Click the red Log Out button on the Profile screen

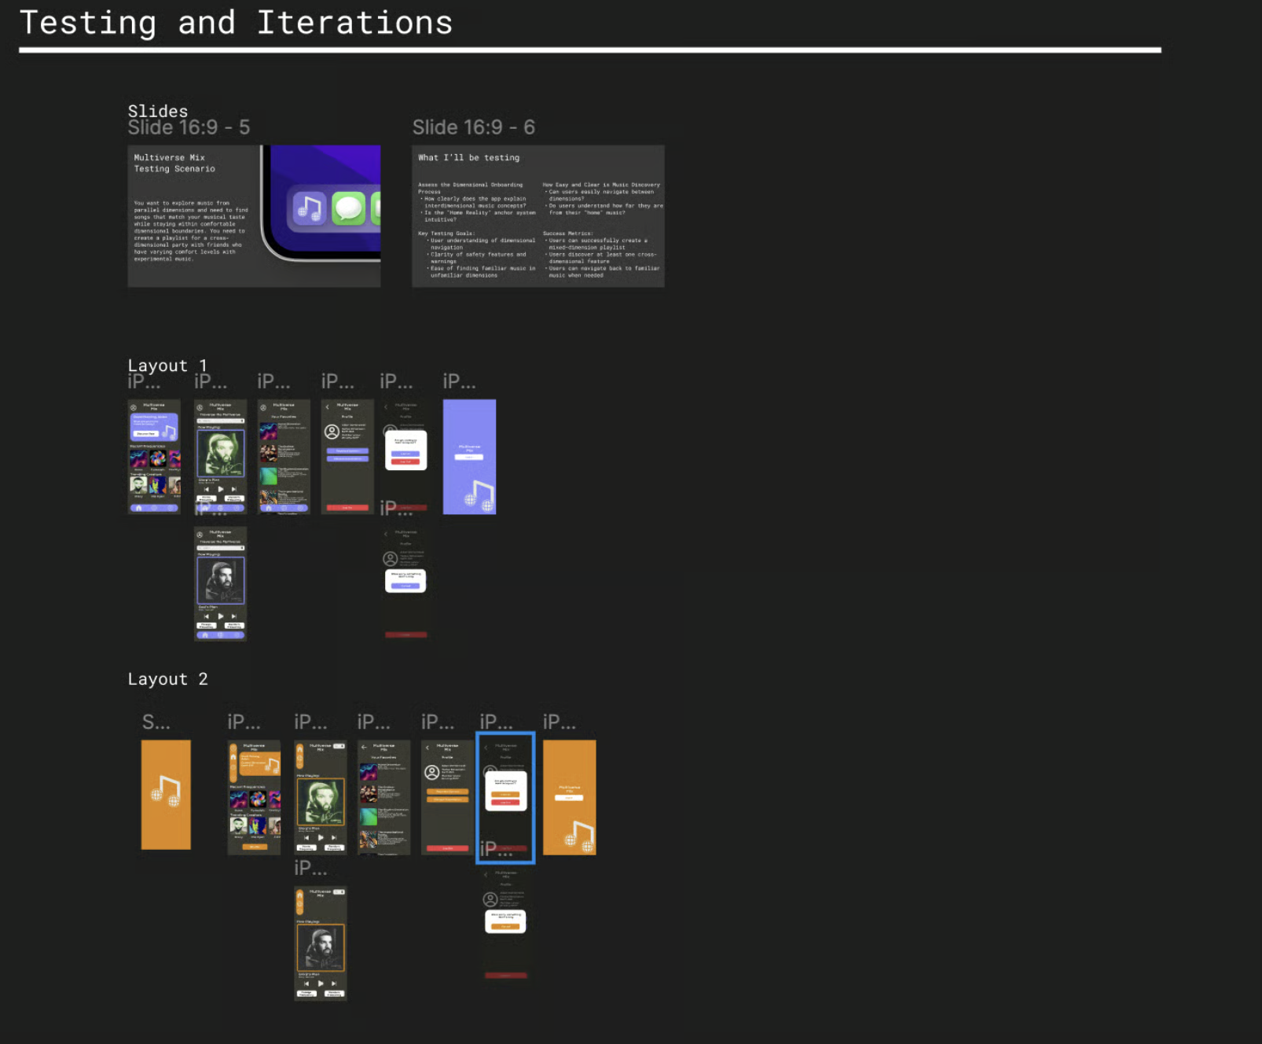[347, 508]
